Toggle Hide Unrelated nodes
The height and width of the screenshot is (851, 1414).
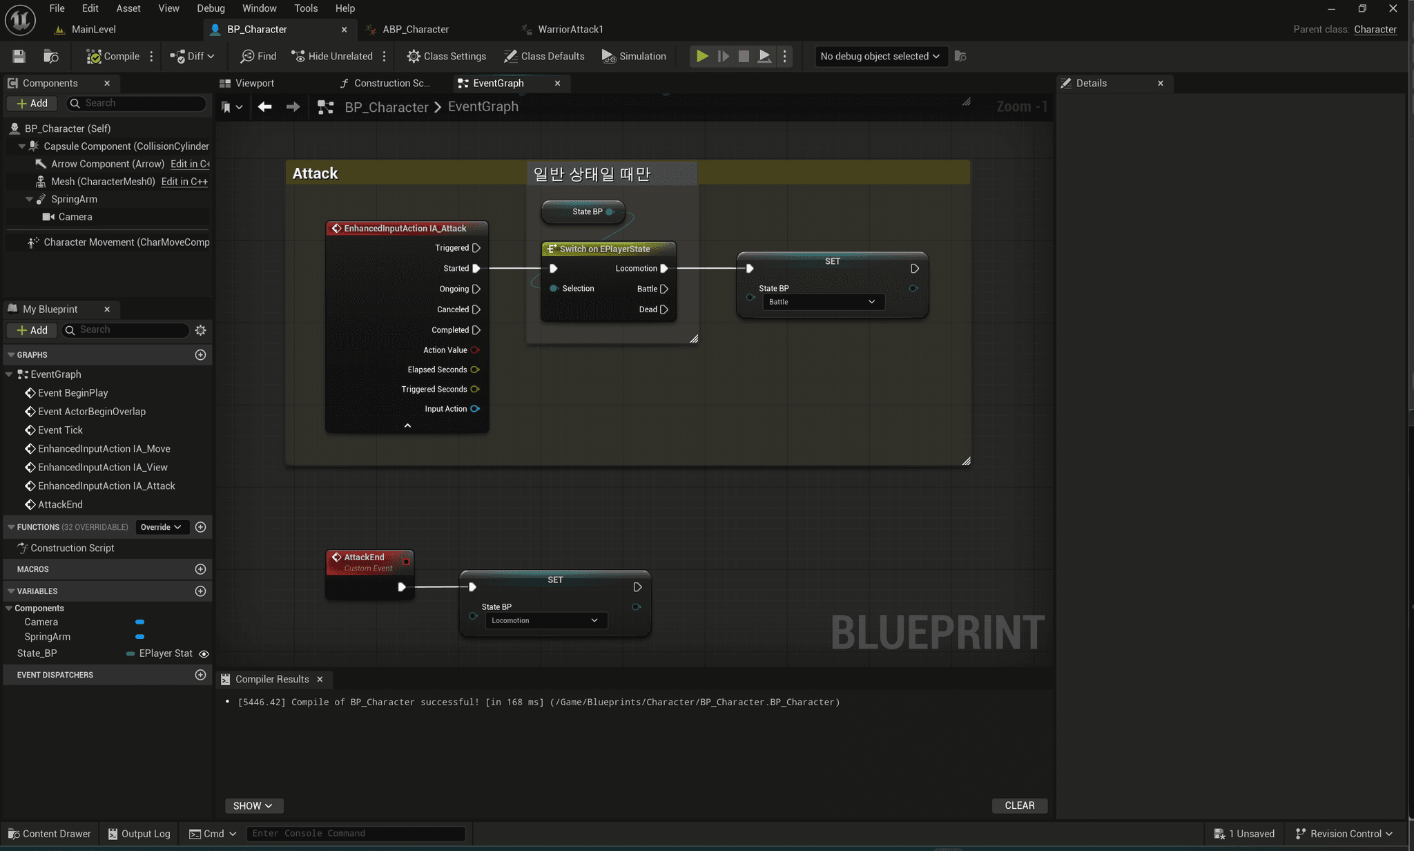point(332,56)
